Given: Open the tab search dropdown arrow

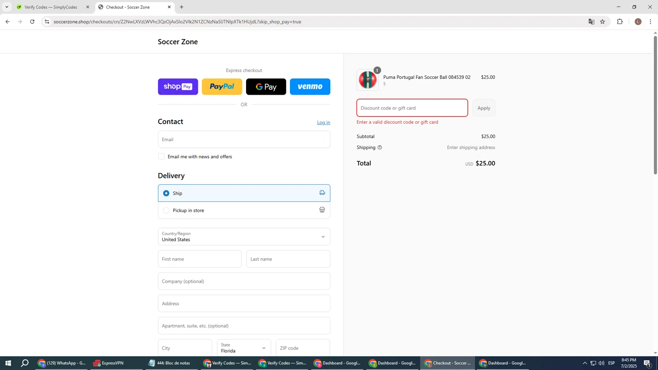Looking at the screenshot, I should (x=7, y=7).
